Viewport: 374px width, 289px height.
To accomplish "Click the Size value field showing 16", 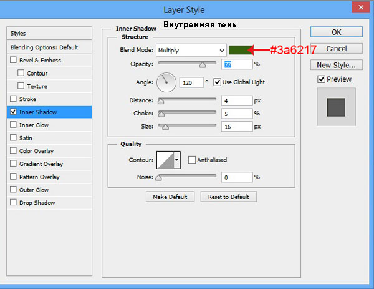I will tap(237, 127).
